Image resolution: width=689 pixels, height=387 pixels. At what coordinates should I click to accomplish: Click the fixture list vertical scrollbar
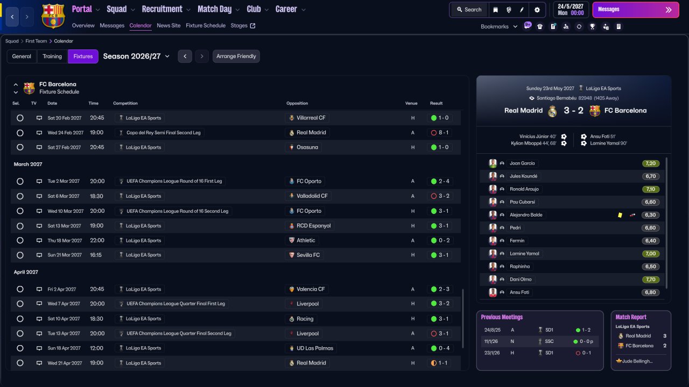(x=462, y=320)
